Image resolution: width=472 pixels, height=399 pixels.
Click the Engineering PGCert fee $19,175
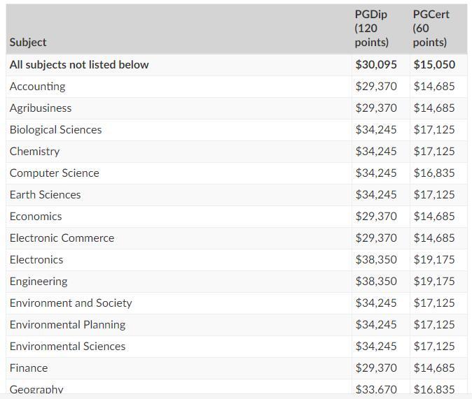tap(434, 281)
